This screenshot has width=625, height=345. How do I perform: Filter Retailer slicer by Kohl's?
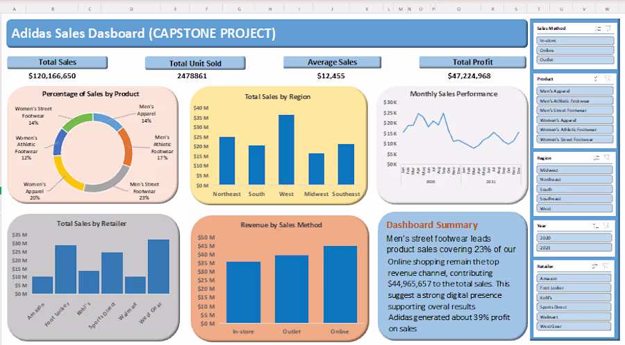(x=574, y=297)
